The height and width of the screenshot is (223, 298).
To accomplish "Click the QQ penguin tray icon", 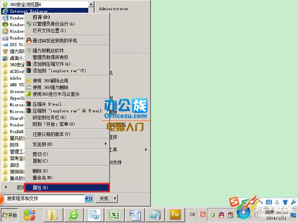I will click(x=221, y=215).
